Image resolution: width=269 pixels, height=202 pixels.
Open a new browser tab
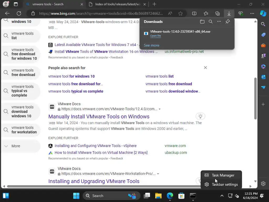pos(154,4)
